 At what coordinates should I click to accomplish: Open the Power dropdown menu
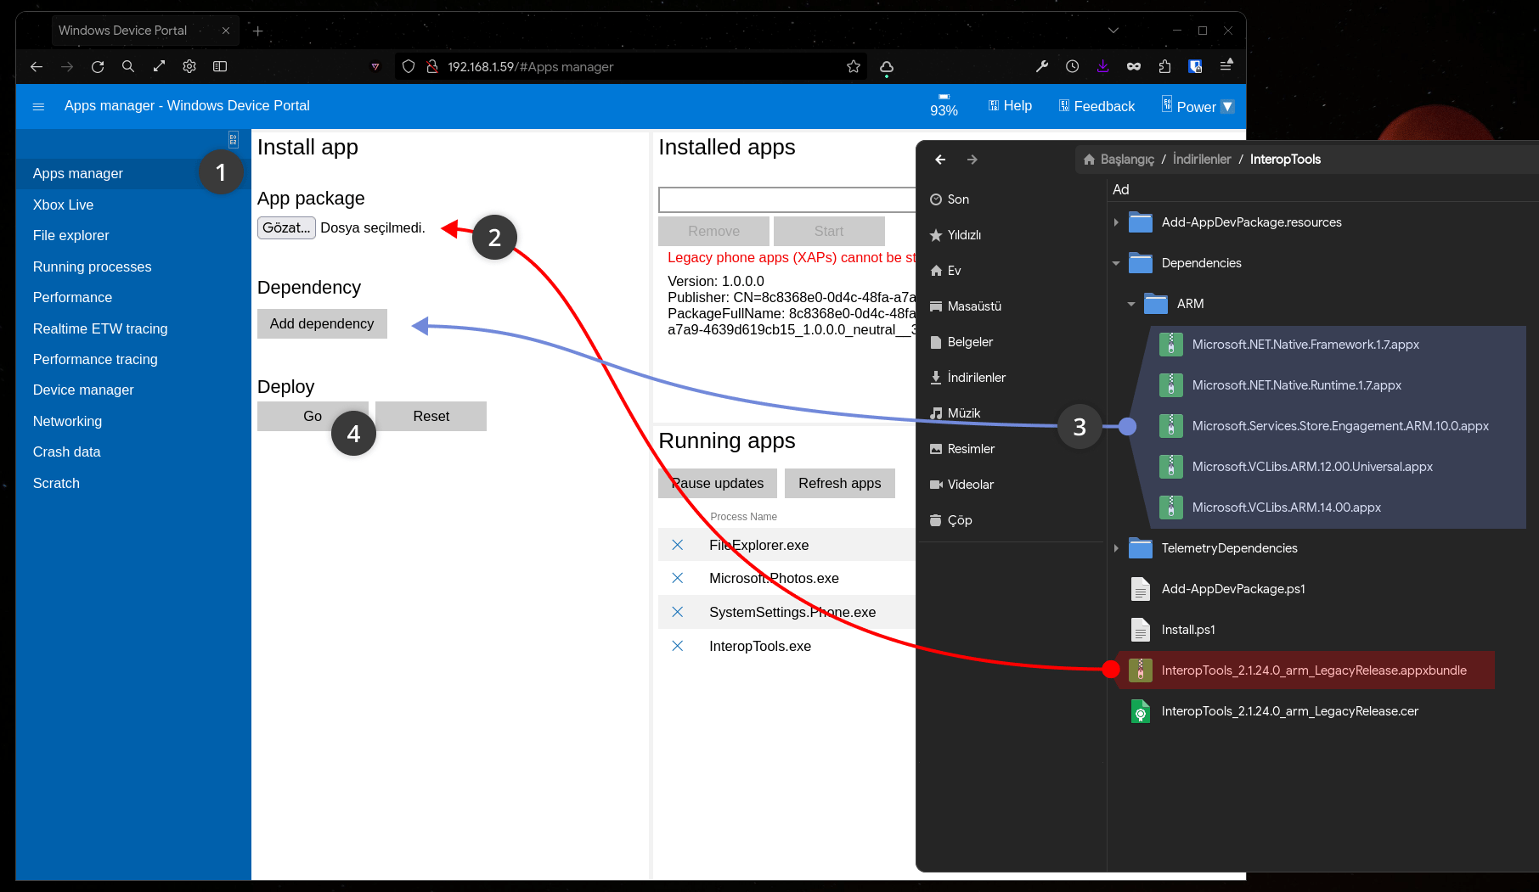pyautogui.click(x=1197, y=106)
